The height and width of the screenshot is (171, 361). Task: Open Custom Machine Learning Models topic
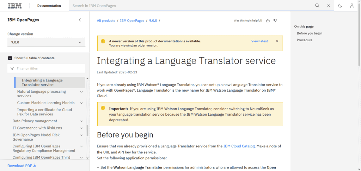[46, 103]
